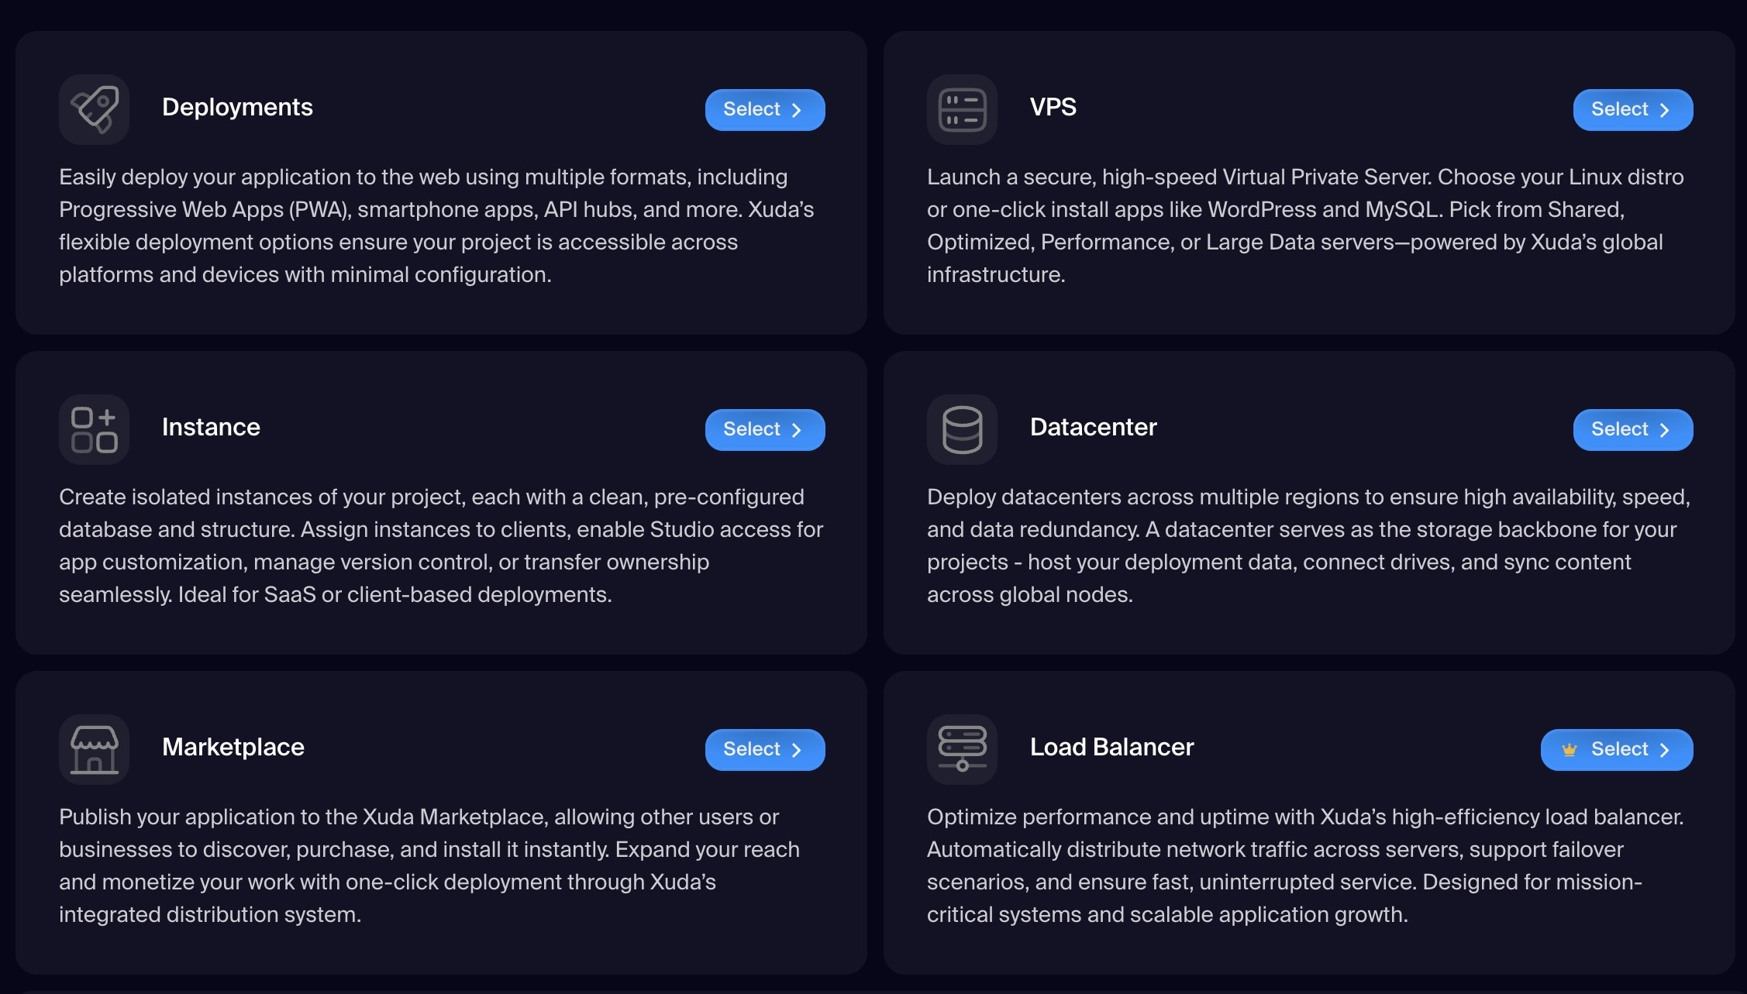1747x994 pixels.
Task: Click the Datacenter database cylinder icon
Action: click(962, 429)
